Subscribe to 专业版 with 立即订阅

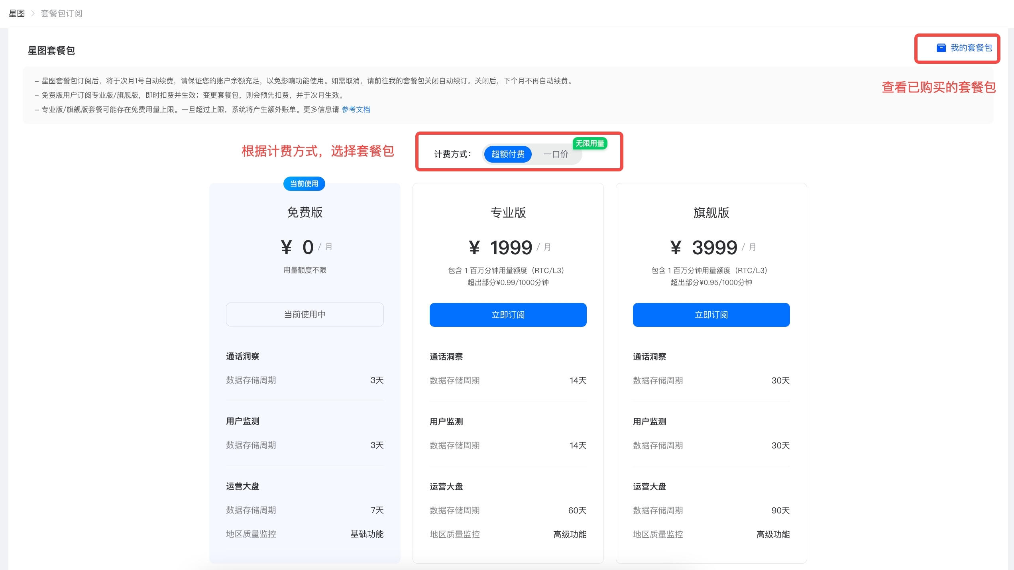(x=508, y=315)
